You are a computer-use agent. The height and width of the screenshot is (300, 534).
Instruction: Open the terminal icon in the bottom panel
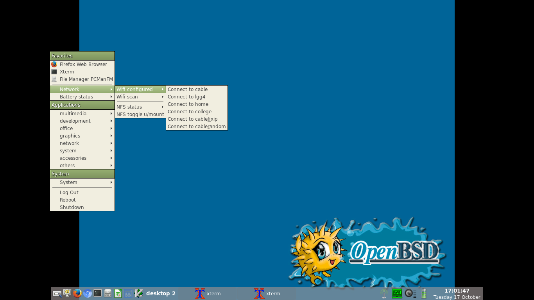[98, 293]
